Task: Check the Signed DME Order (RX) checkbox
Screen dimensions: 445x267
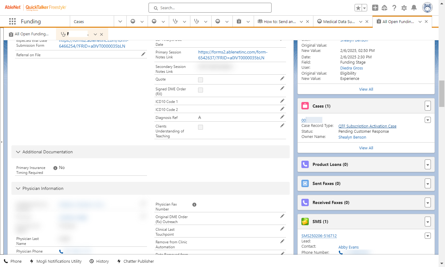Action: click(201, 90)
